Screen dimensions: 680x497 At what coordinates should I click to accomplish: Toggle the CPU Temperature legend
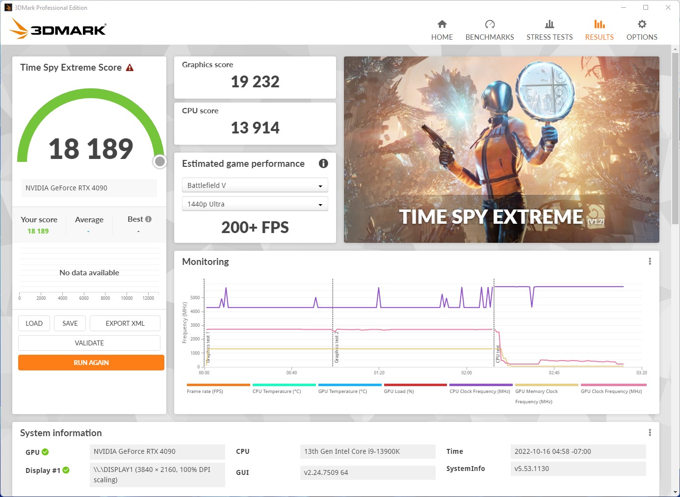click(284, 389)
